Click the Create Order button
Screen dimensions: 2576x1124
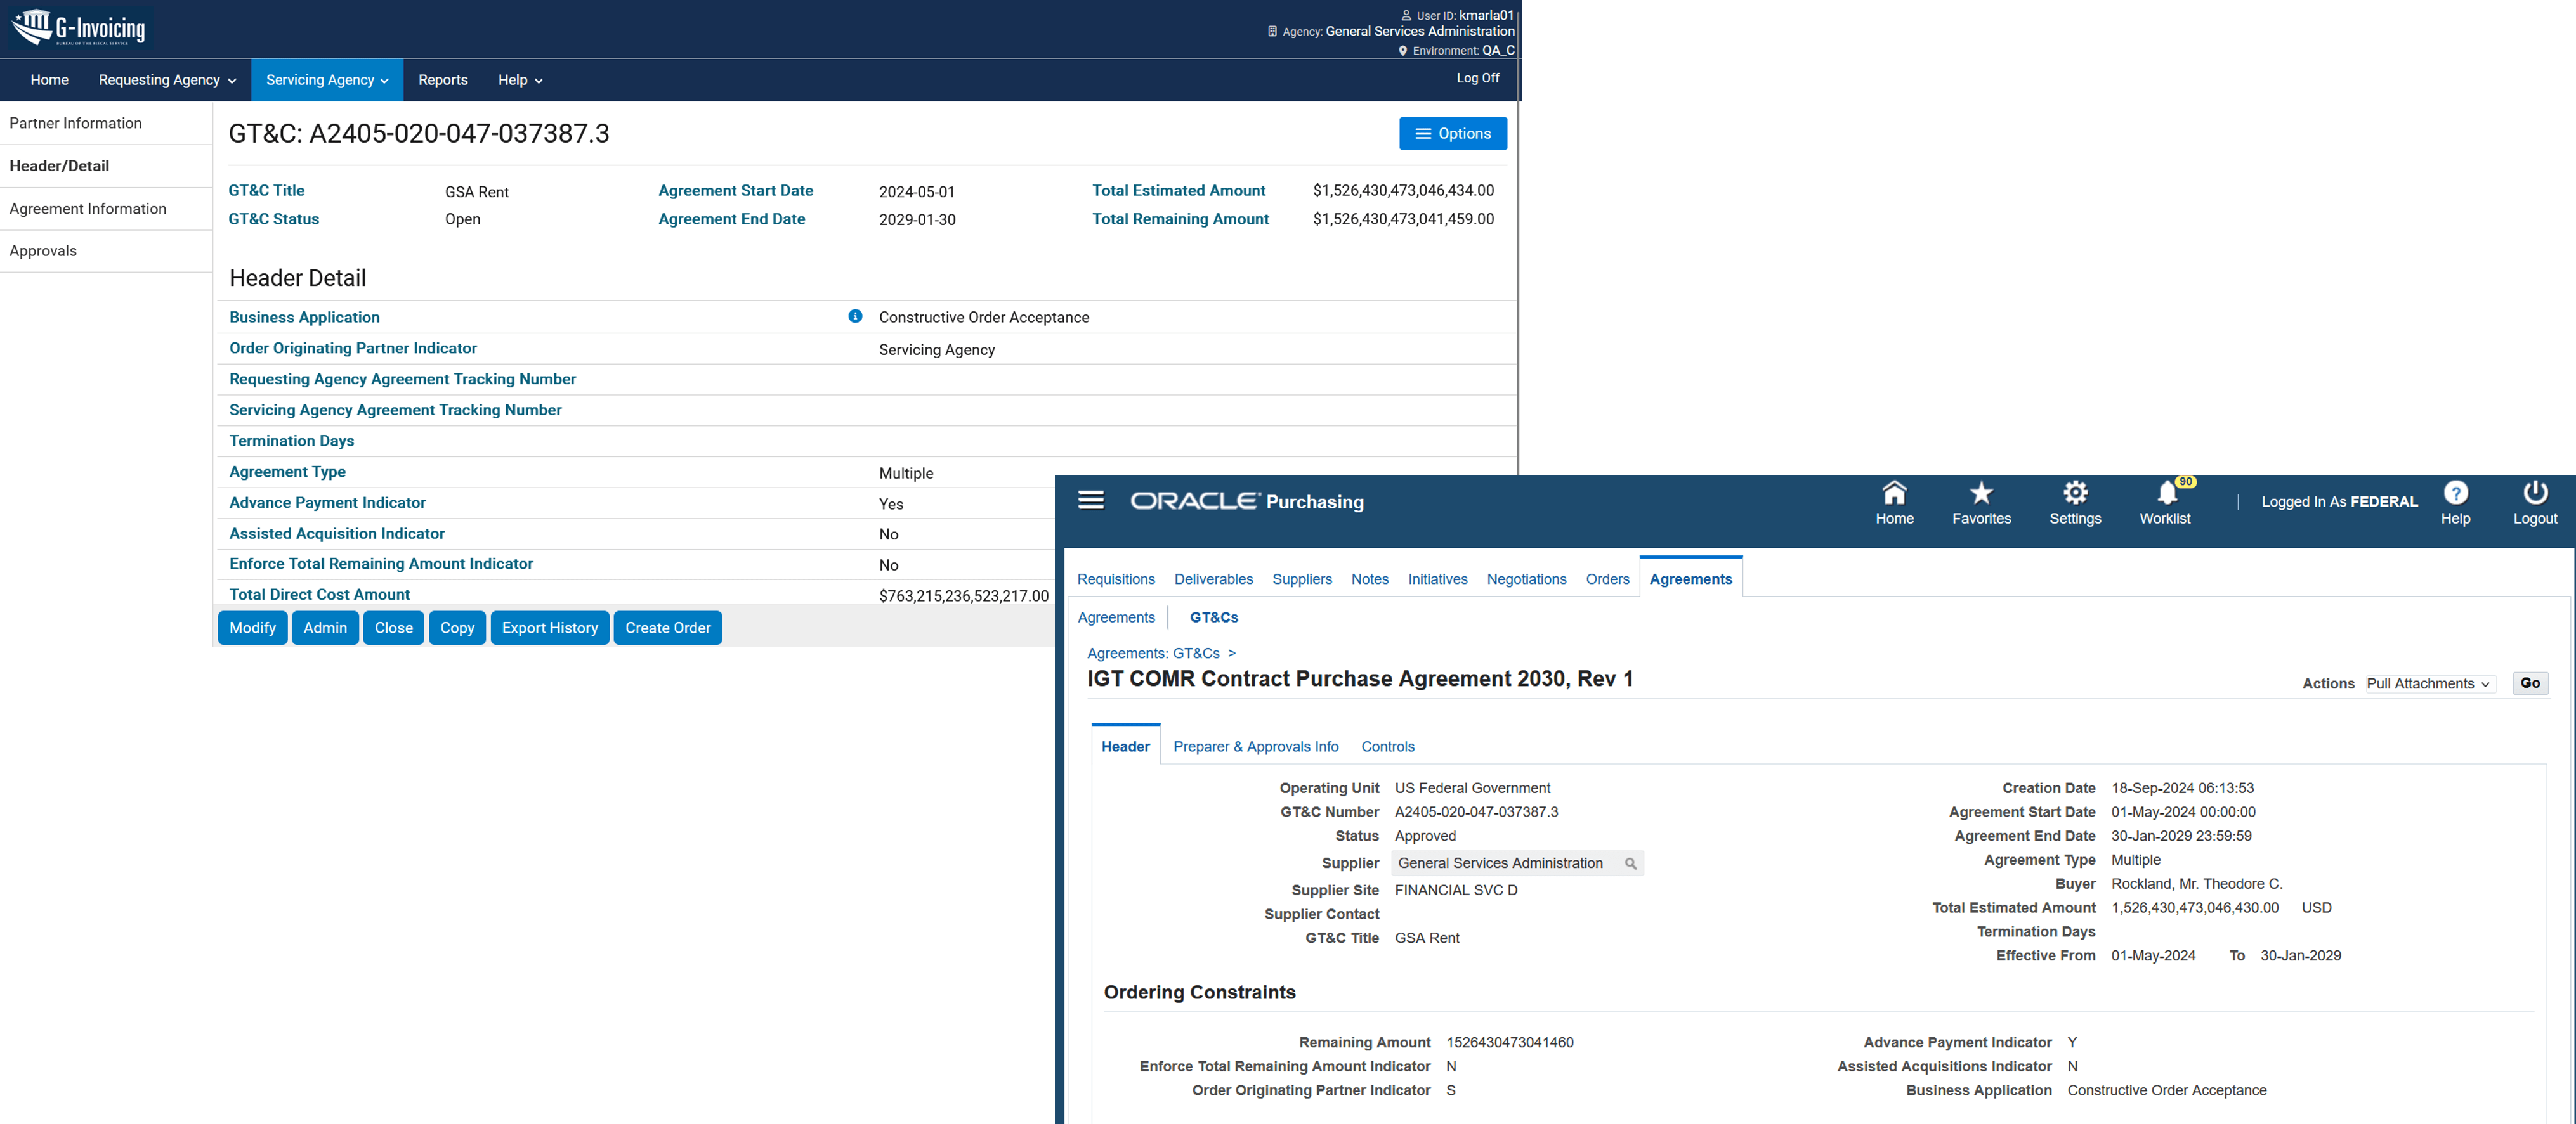[667, 628]
